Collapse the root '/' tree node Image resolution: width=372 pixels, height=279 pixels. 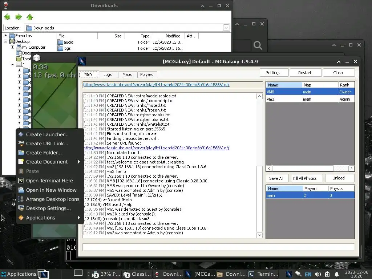12,65
